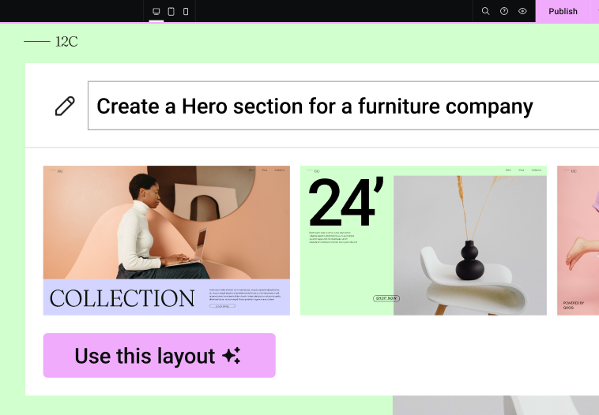Click chair image below the layout panel

click(x=495, y=405)
